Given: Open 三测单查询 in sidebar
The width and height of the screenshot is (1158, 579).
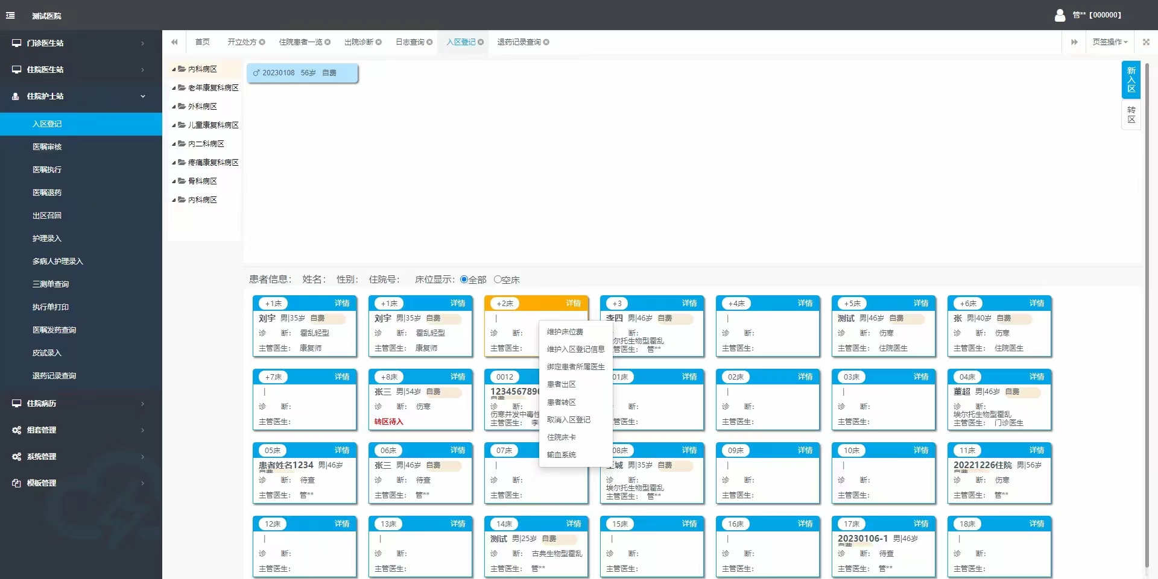Looking at the screenshot, I should point(81,284).
